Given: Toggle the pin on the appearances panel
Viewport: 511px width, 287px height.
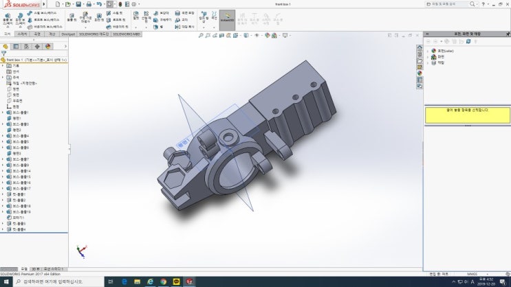Looking at the screenshot, I should pyautogui.click(x=508, y=34).
